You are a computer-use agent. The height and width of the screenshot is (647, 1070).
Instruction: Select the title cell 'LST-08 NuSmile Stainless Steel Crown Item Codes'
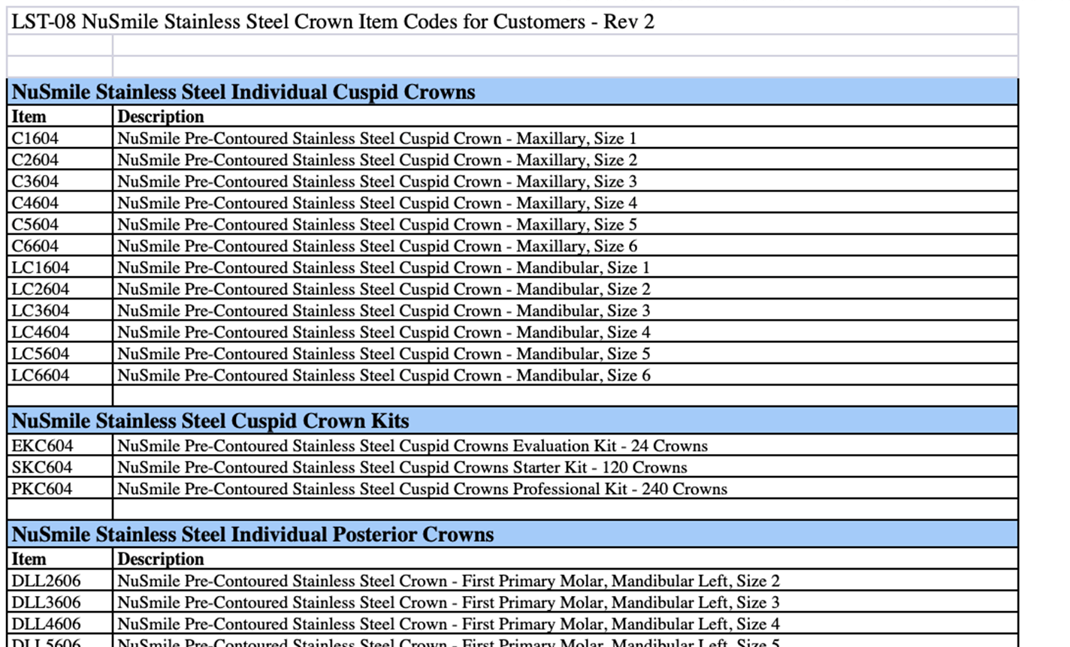pos(512,21)
